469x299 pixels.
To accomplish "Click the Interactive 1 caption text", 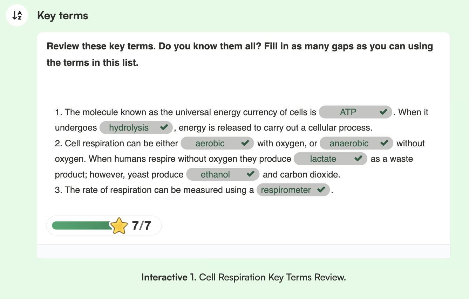I will (243, 277).
